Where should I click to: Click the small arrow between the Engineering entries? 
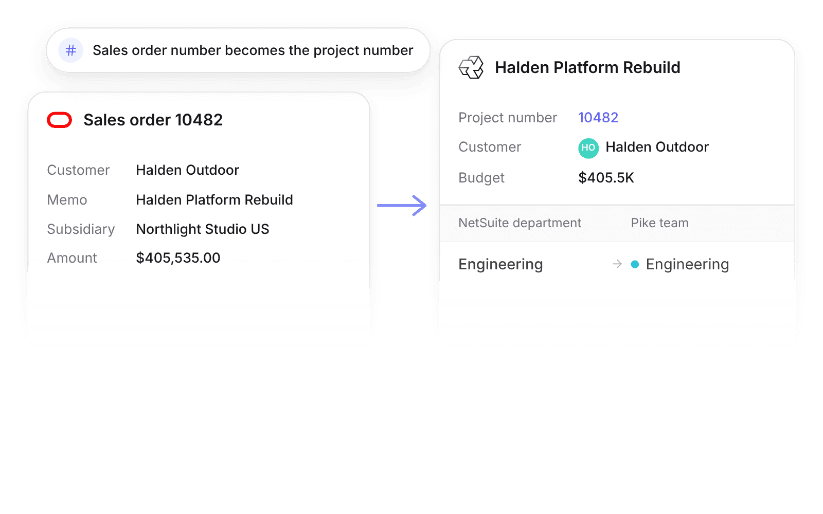[x=617, y=264]
